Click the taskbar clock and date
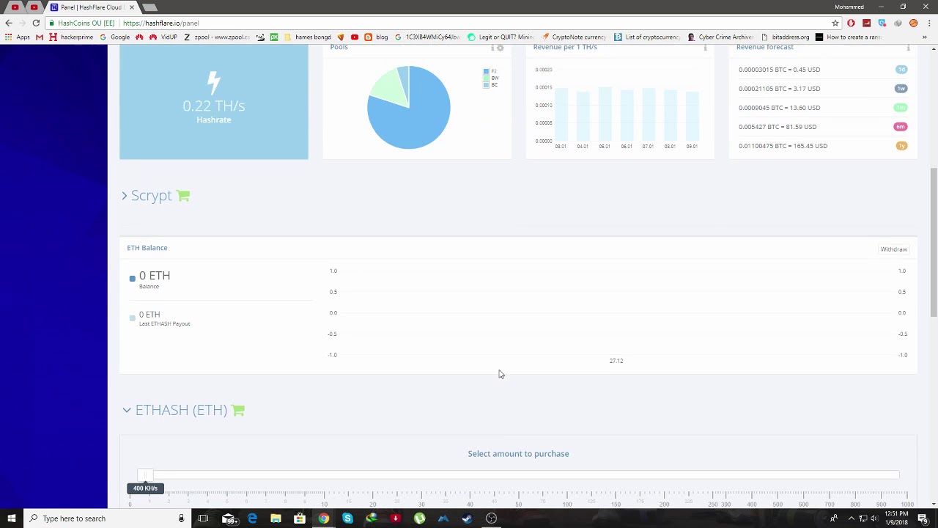 895,518
